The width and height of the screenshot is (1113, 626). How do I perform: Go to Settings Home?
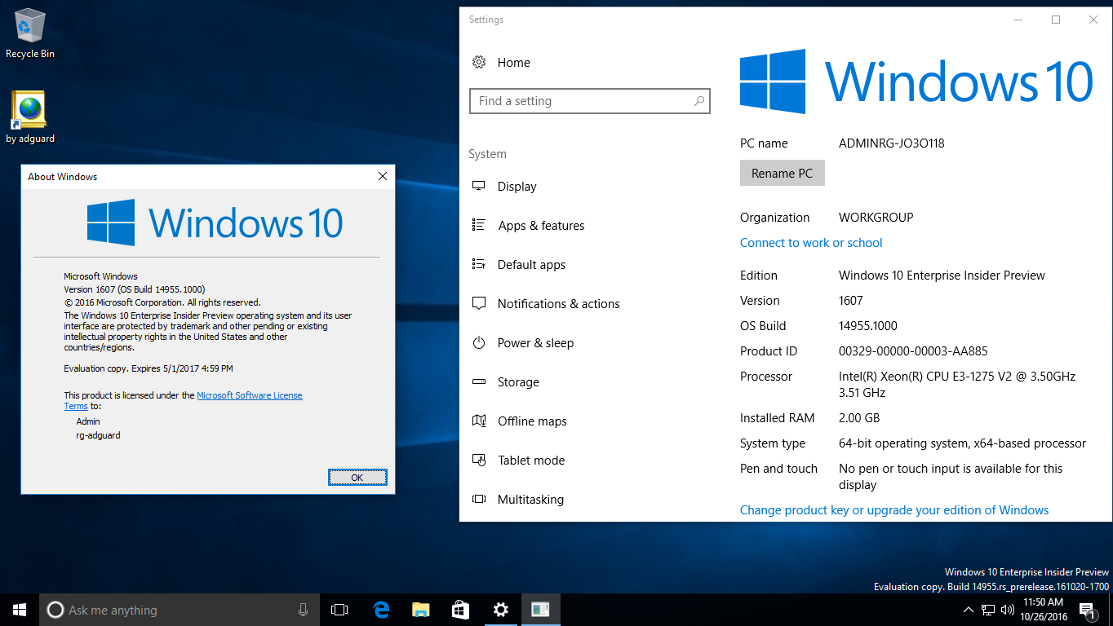coord(514,63)
